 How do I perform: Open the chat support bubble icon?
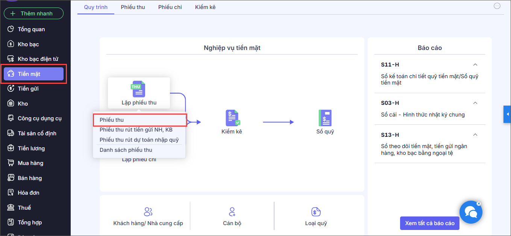point(470,212)
